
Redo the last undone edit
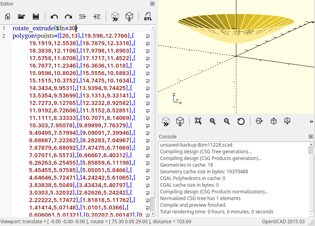click(x=68, y=17)
